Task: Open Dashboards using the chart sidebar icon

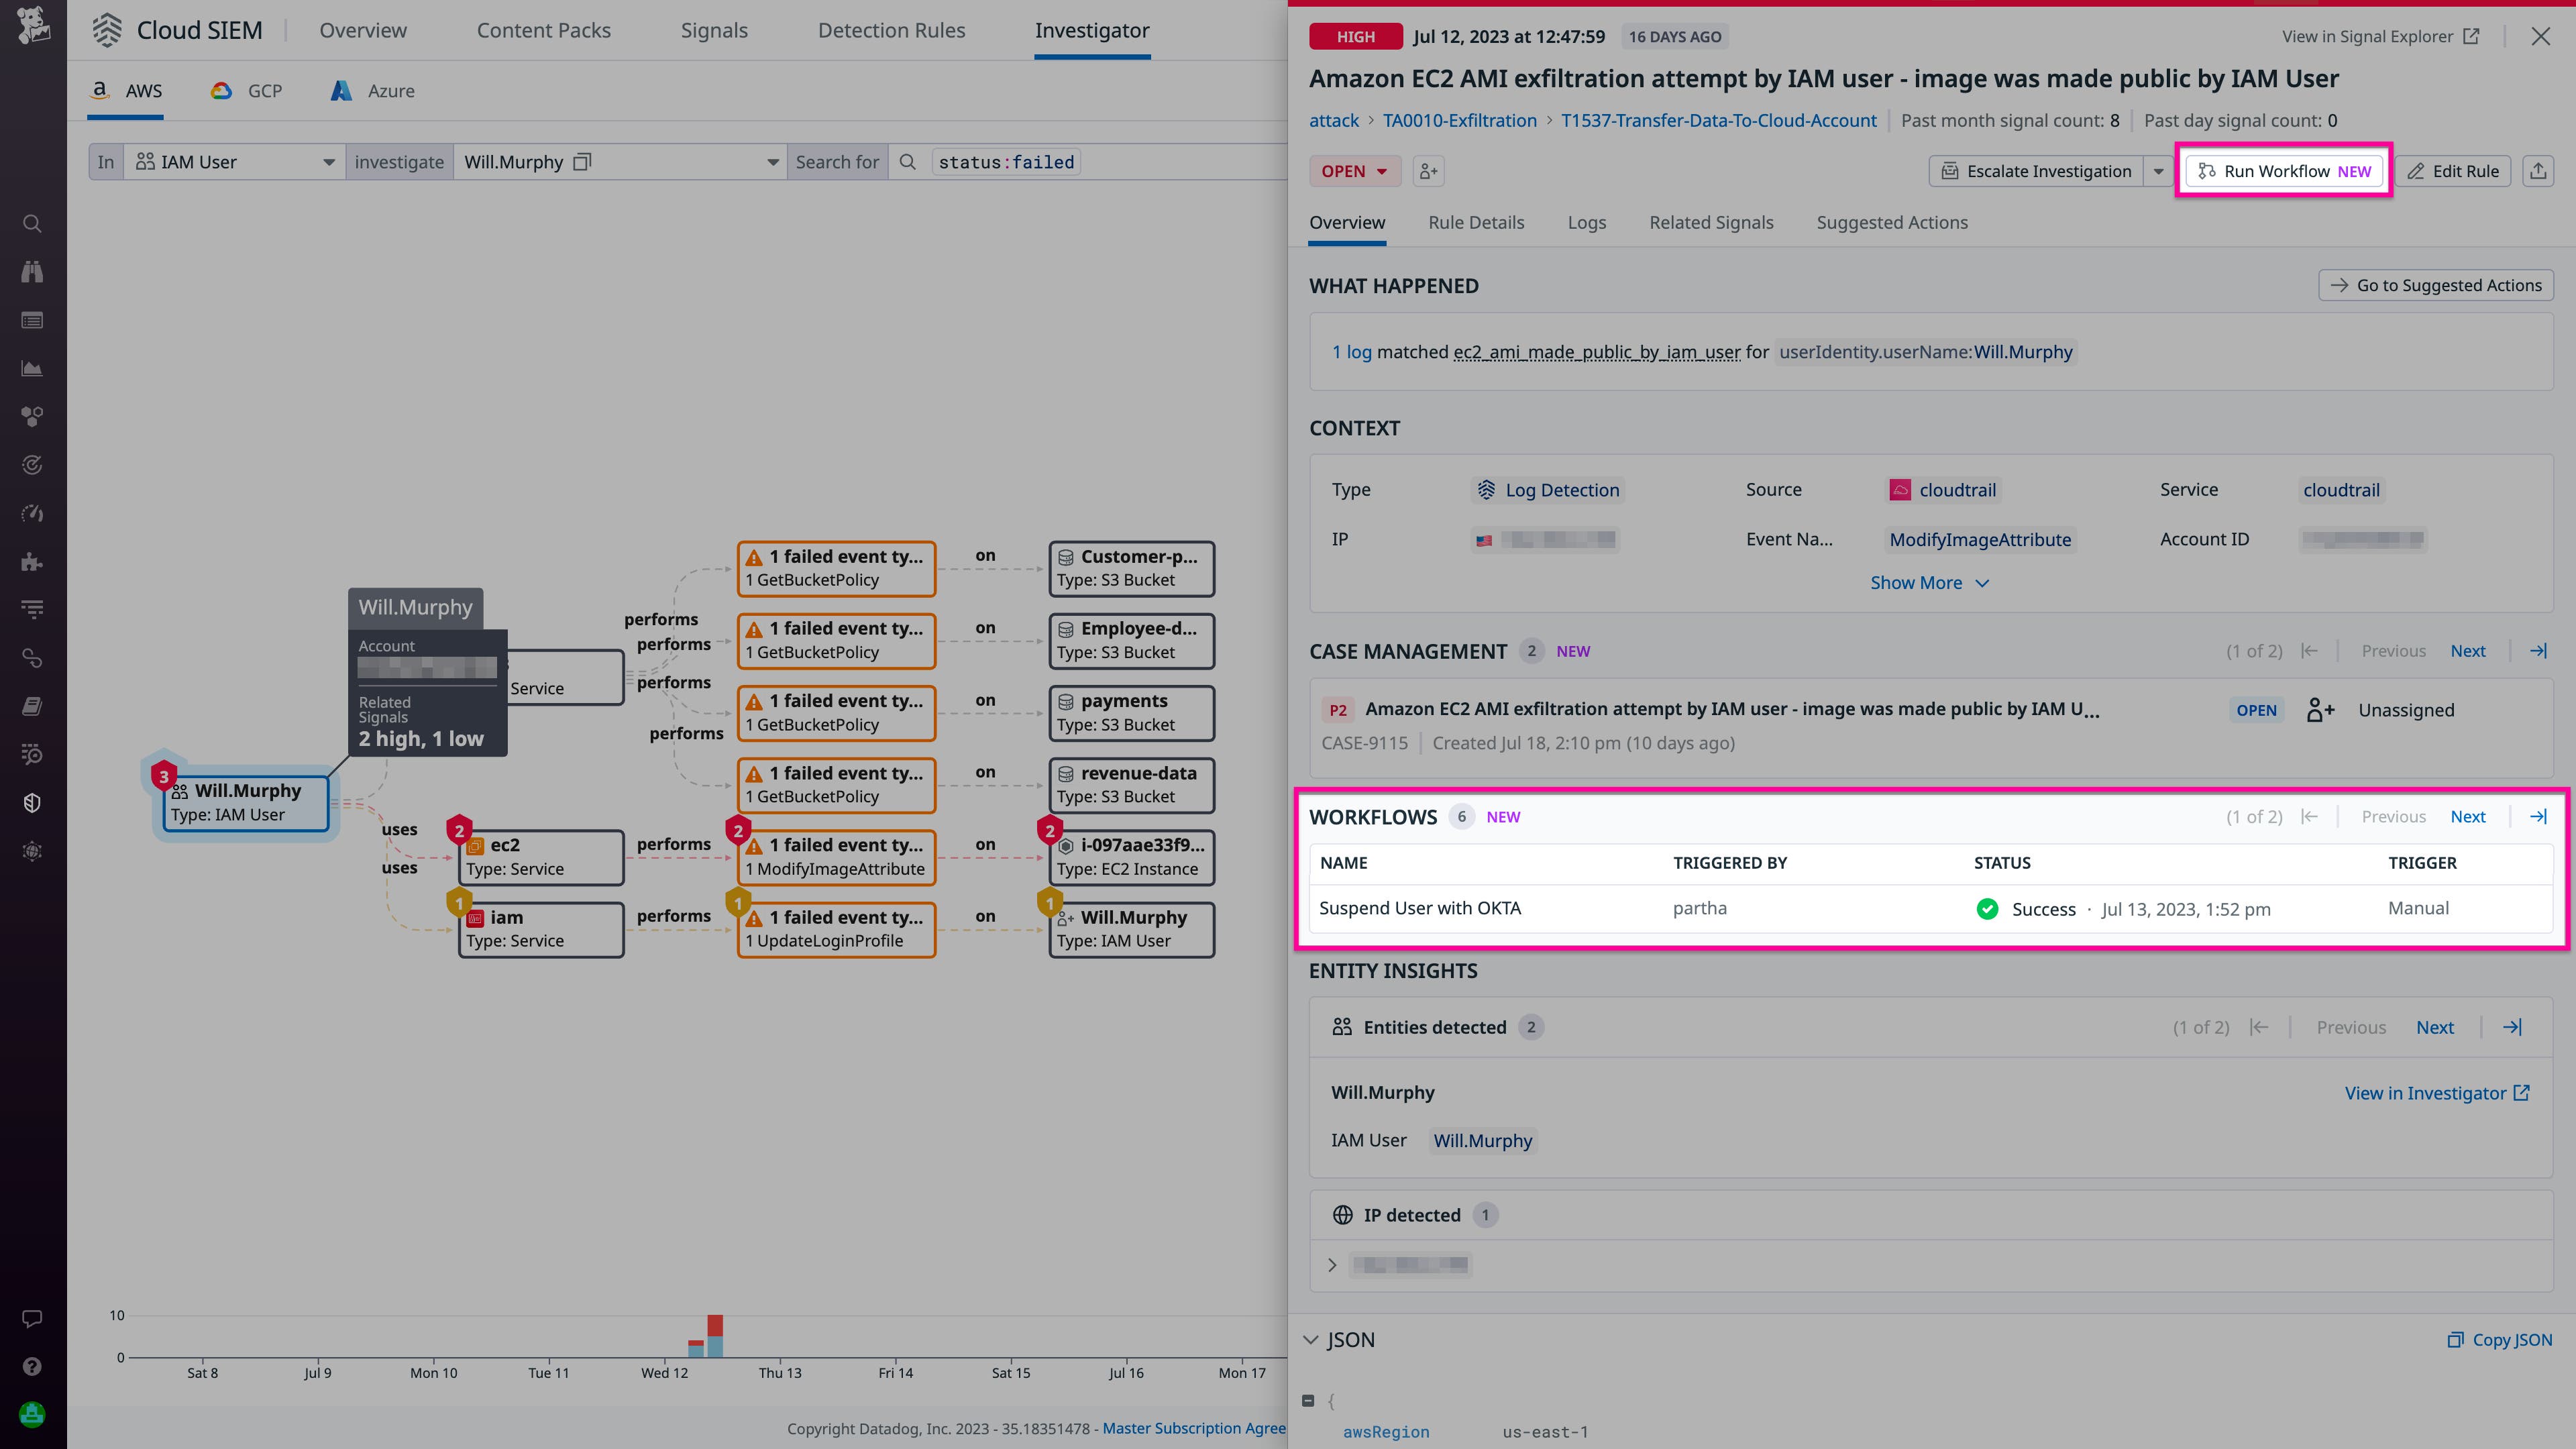Action: click(x=31, y=368)
